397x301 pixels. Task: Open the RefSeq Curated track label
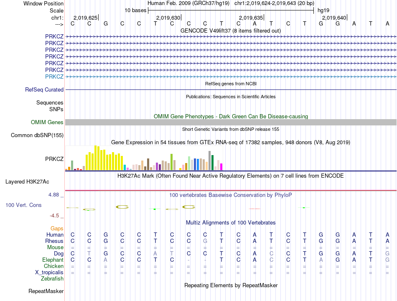point(44,90)
